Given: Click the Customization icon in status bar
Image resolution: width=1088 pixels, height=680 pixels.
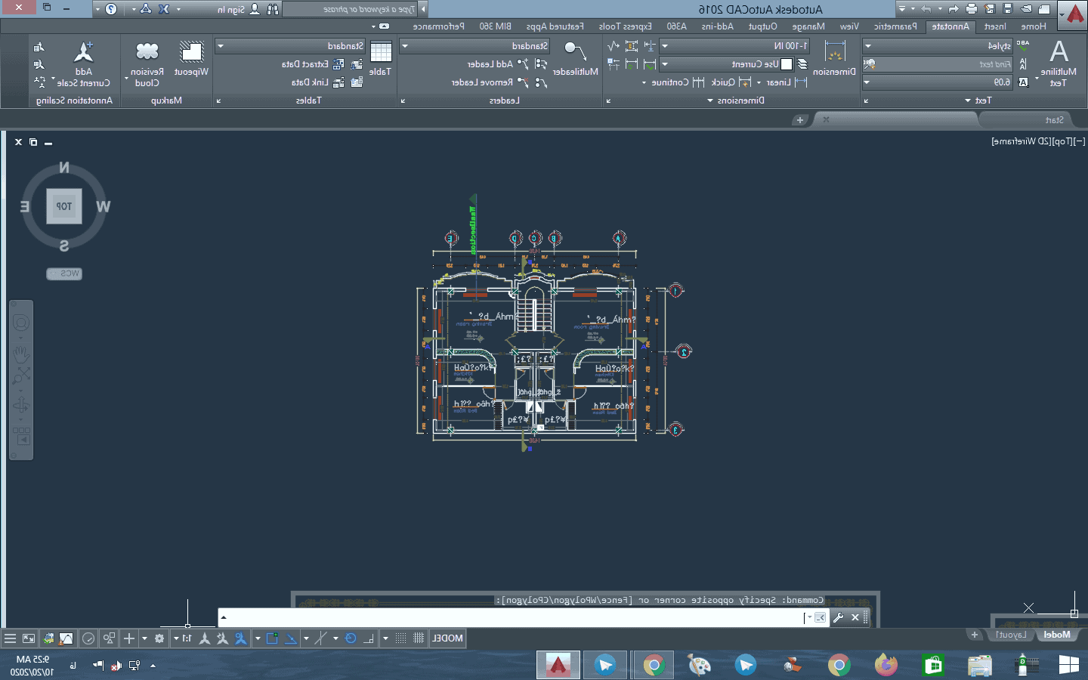Looking at the screenshot, I should [x=10, y=638].
